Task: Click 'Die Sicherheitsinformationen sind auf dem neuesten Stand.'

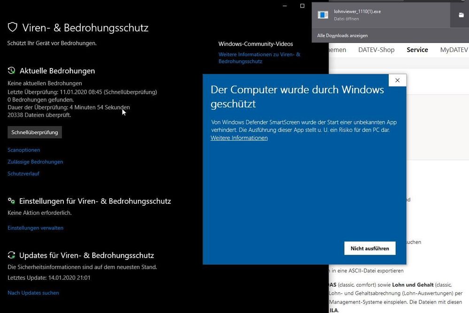Action: [82, 267]
